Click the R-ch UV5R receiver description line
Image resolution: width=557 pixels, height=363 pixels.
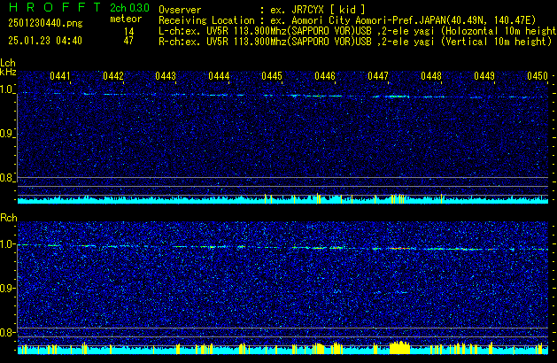[355, 42]
